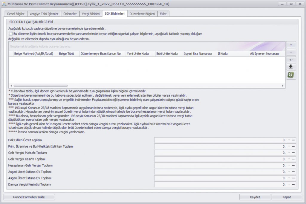The height and width of the screenshot is (204, 306).
Task: Tick the previous declaration confirmation checkbox
Action: 11,34
